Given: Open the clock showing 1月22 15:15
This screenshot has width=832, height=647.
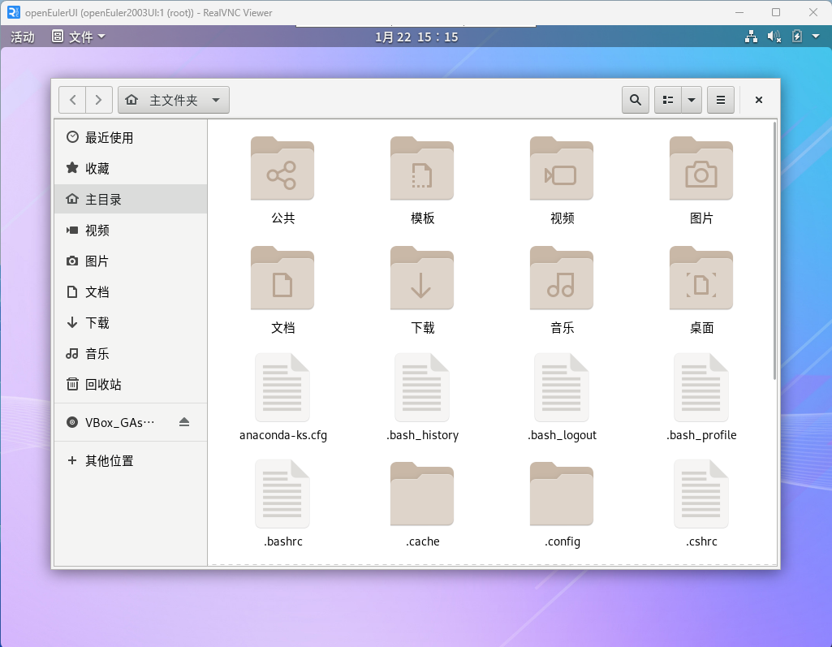Looking at the screenshot, I should [416, 37].
